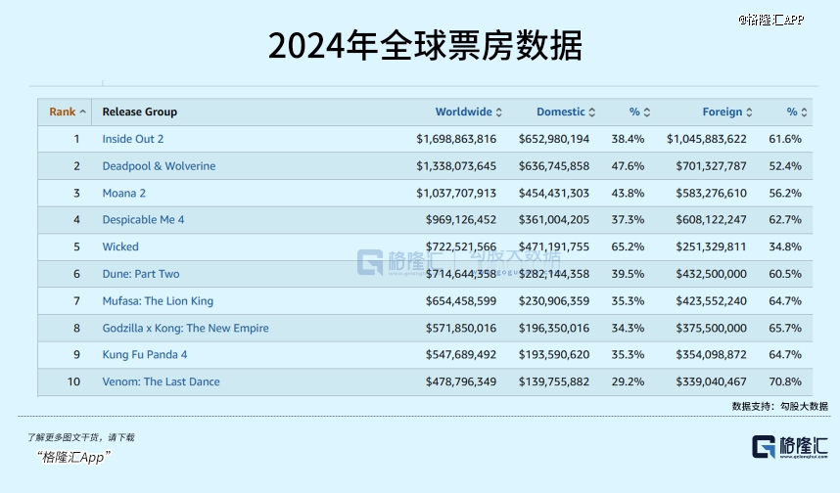Click the Kung Fu Panda 4 link
This screenshot has width=840, height=493.
145,355
